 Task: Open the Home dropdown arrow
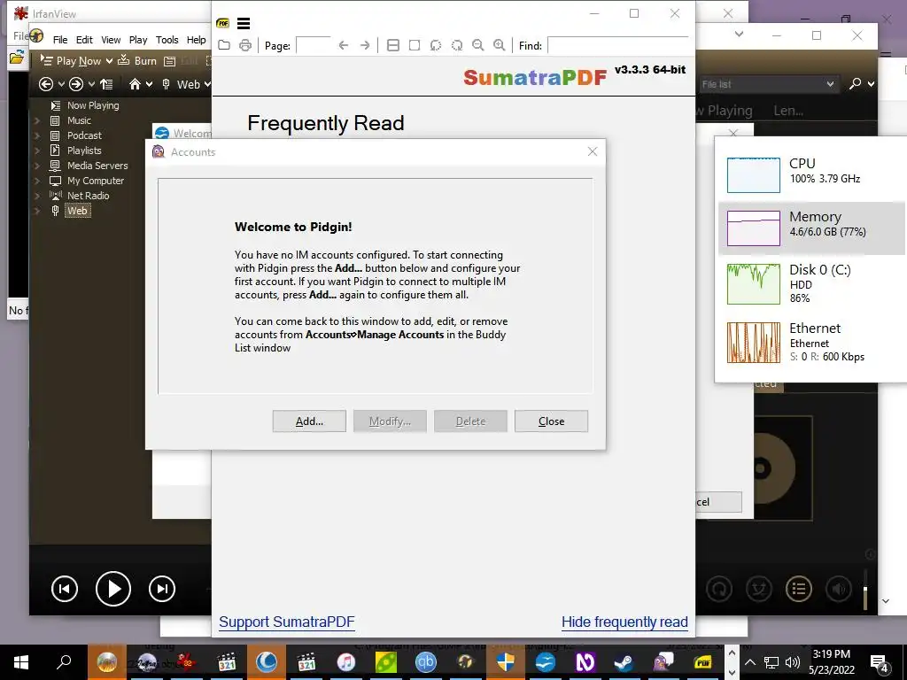tap(149, 84)
